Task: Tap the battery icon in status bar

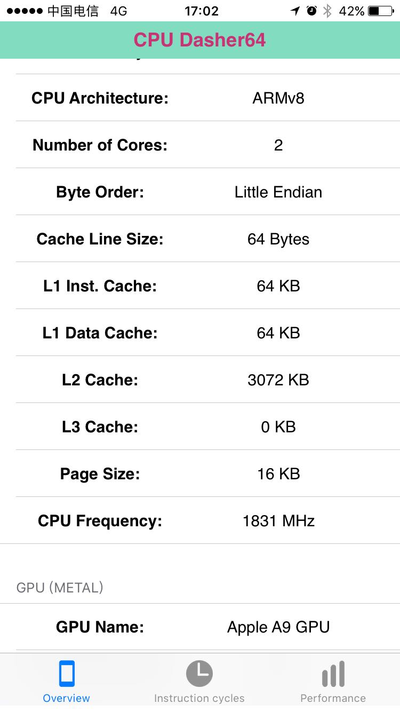Action: click(x=380, y=11)
